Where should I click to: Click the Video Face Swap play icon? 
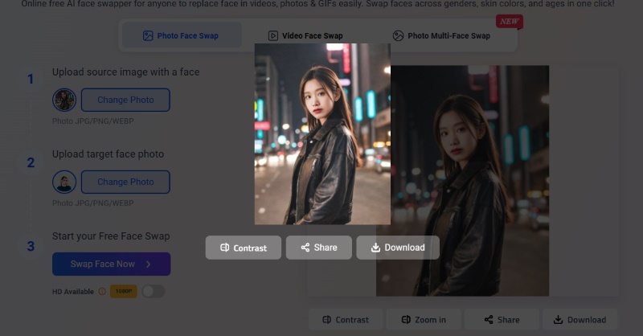[273, 35]
